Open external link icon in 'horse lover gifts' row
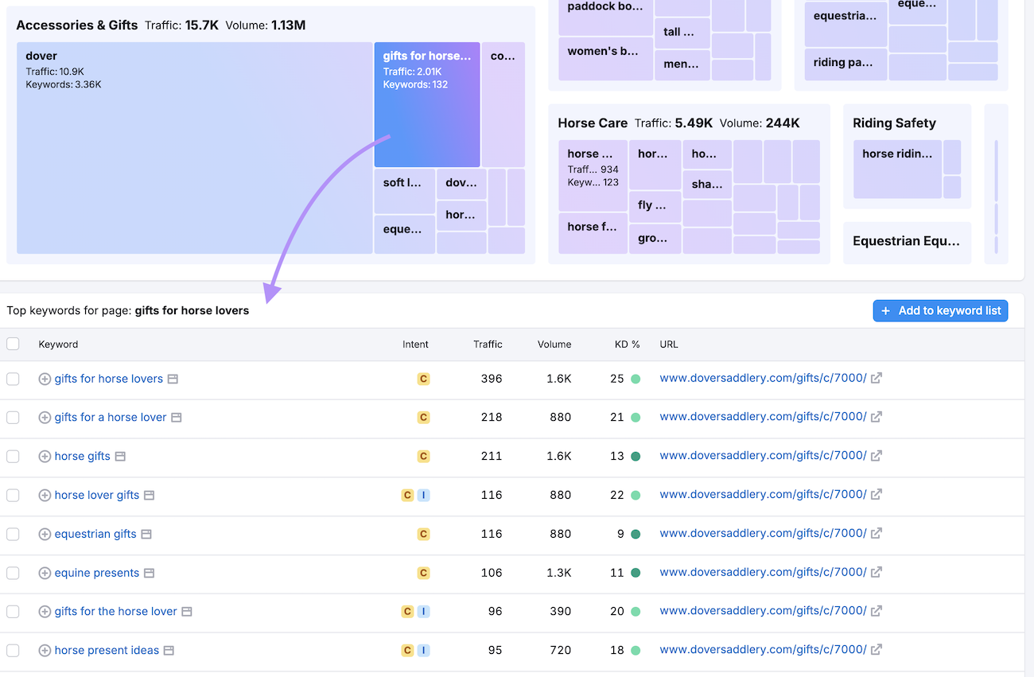This screenshot has height=677, width=1034. pos(876,495)
